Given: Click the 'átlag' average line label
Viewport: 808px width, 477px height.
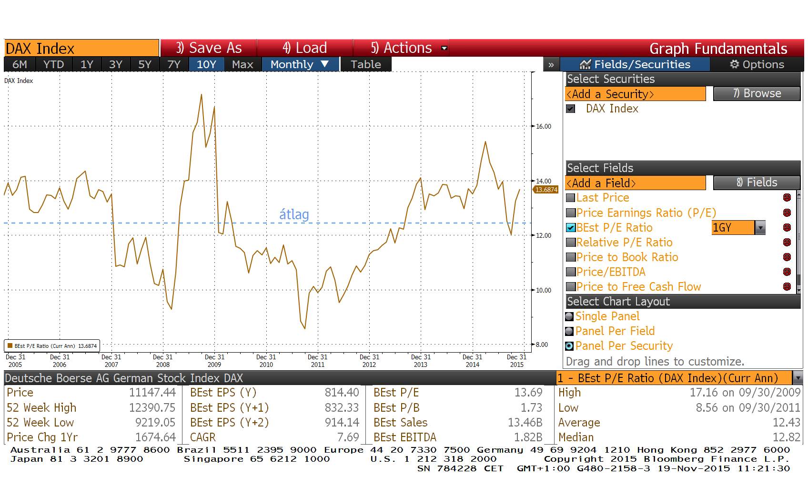Looking at the screenshot, I should [294, 214].
